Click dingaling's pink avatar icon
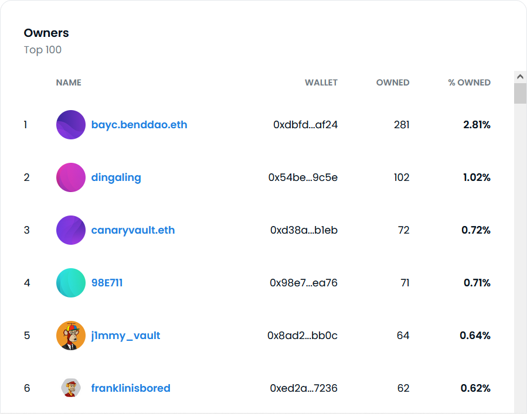Image resolution: width=527 pixels, height=414 pixels. coord(71,177)
